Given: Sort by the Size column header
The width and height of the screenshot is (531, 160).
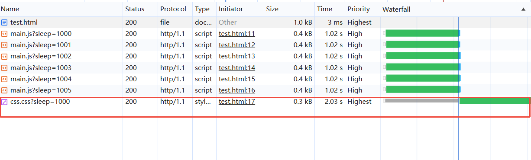Looking at the screenshot, I should pyautogui.click(x=272, y=9).
